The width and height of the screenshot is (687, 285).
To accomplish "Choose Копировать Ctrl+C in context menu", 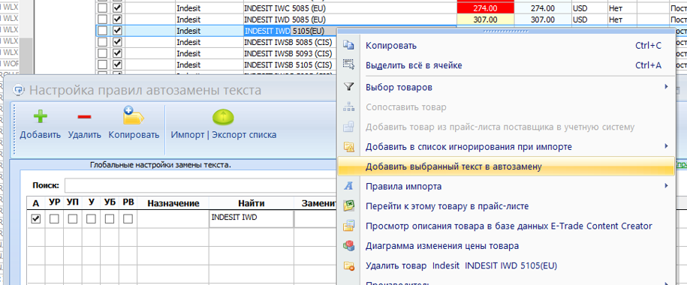I will 506,46.
